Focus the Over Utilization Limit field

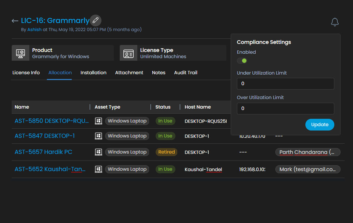pyautogui.click(x=286, y=109)
